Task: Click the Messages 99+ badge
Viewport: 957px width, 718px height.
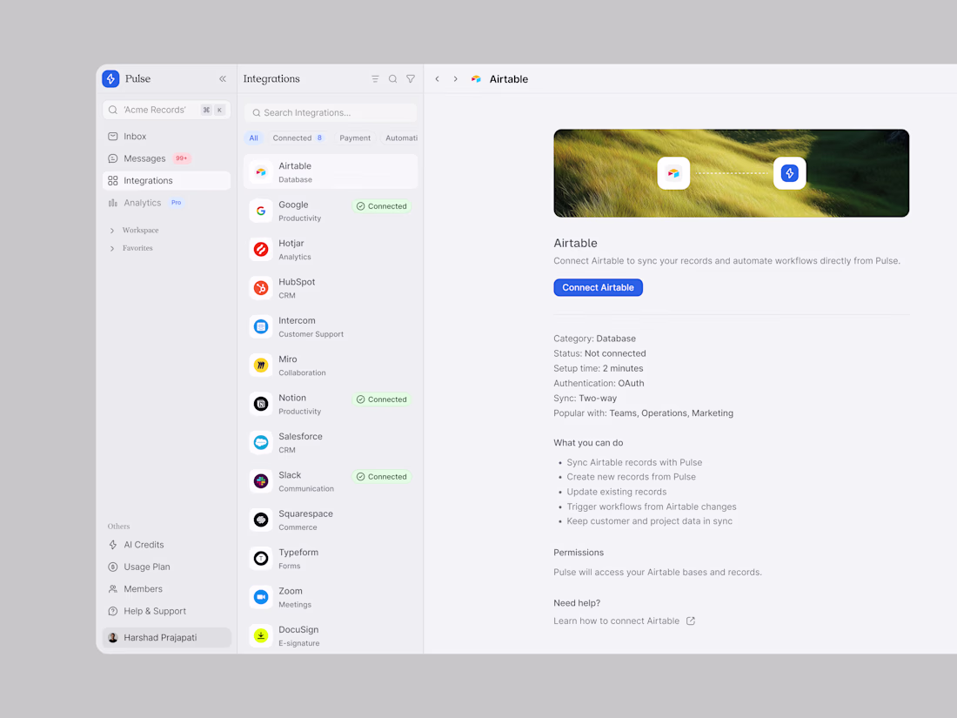Action: click(181, 158)
